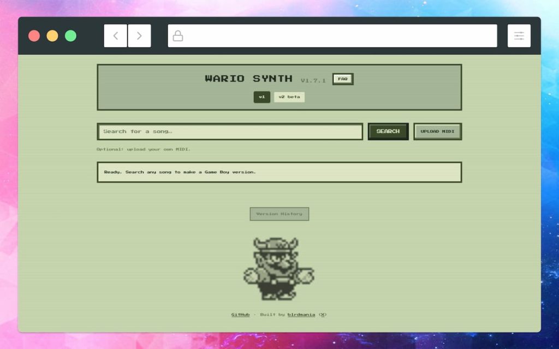Click the Wario pixel art sprite

(x=279, y=269)
